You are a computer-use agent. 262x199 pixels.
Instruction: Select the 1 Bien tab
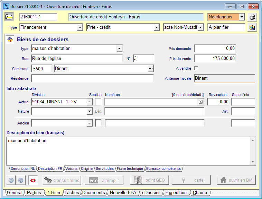click(54, 193)
